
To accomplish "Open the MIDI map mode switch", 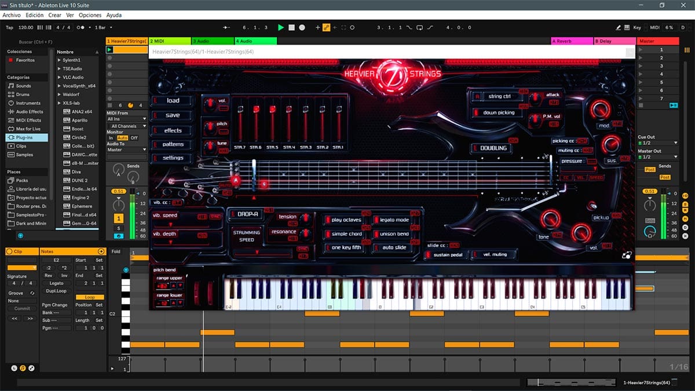I will pyautogui.click(x=654, y=27).
